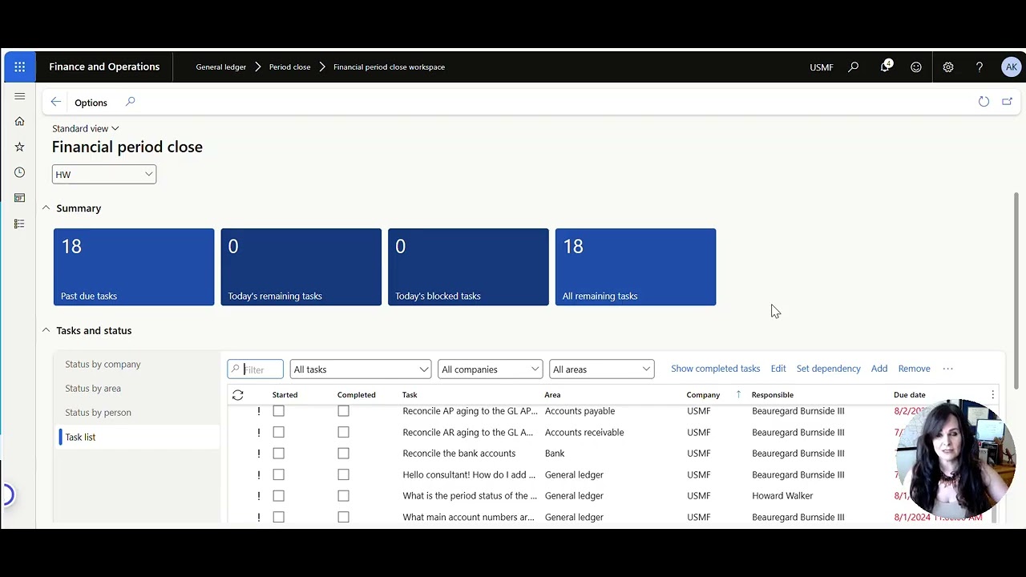Open Today's blocked tasks tile
This screenshot has width=1026, height=577.
coord(468,267)
